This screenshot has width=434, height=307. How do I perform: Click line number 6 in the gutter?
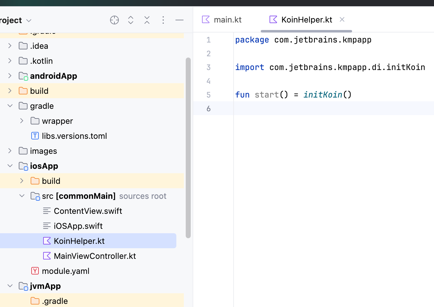209,108
